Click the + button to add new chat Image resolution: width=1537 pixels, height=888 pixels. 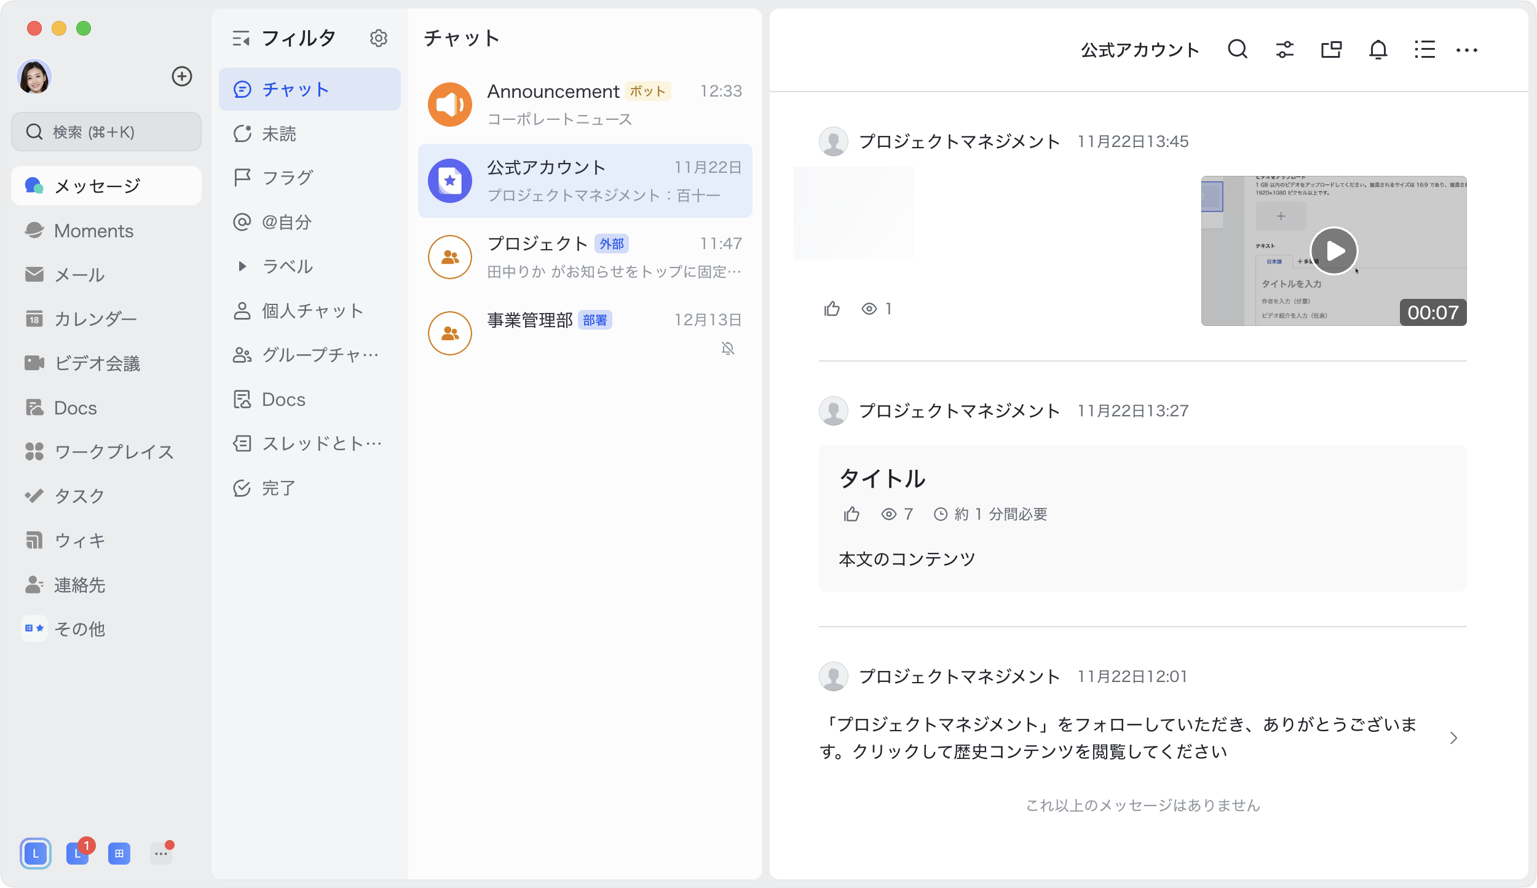[181, 76]
